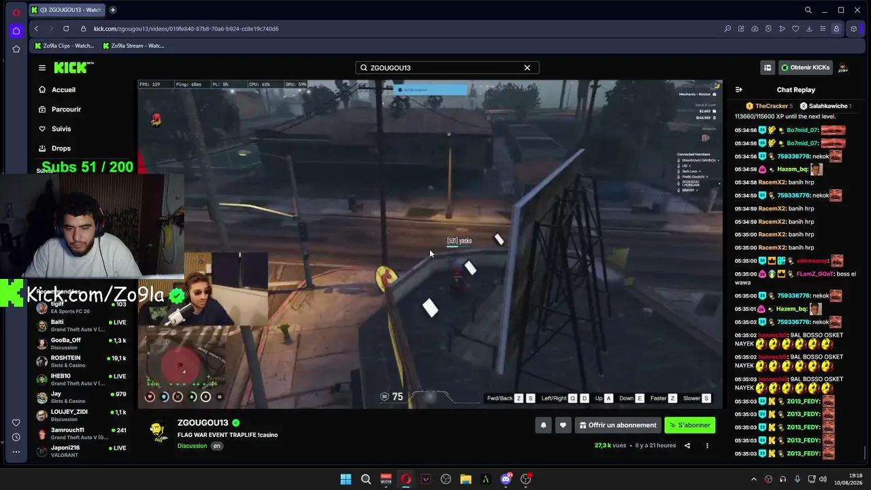871x490 pixels.
Task: Open the browser profile icon
Action: (836, 29)
